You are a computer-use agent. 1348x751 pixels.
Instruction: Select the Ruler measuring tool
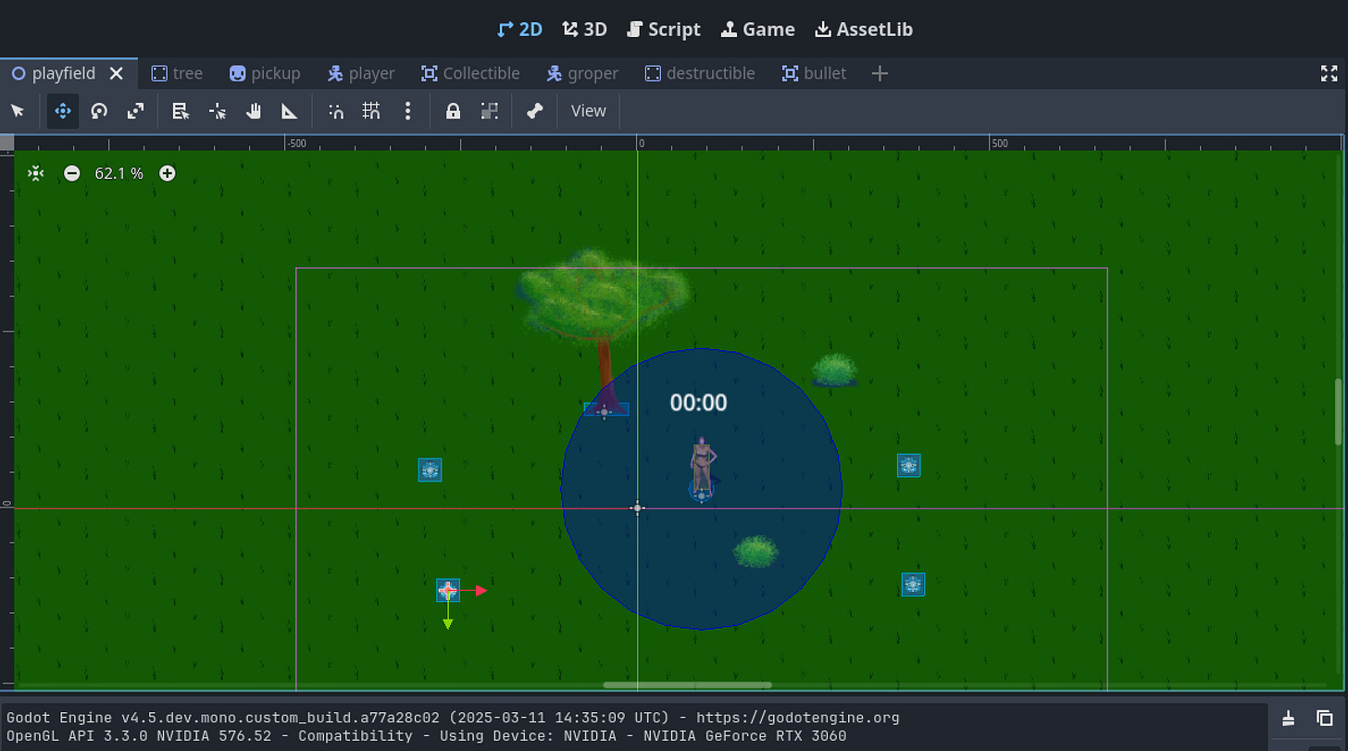point(290,111)
